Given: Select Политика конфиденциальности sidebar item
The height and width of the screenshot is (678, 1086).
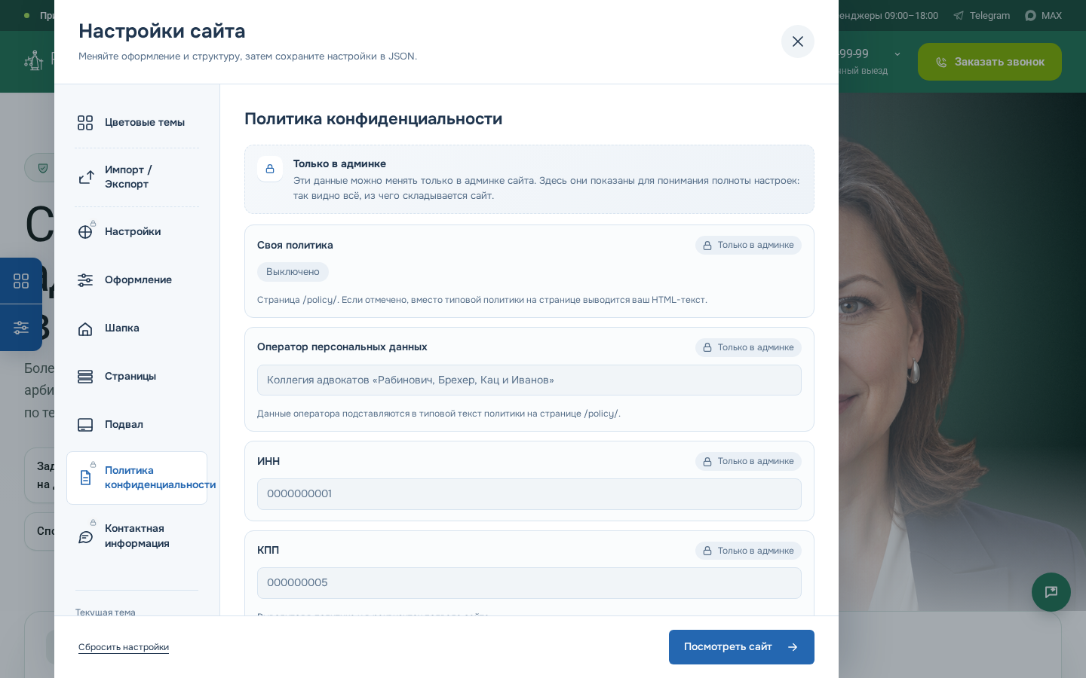Looking at the screenshot, I should [137, 478].
